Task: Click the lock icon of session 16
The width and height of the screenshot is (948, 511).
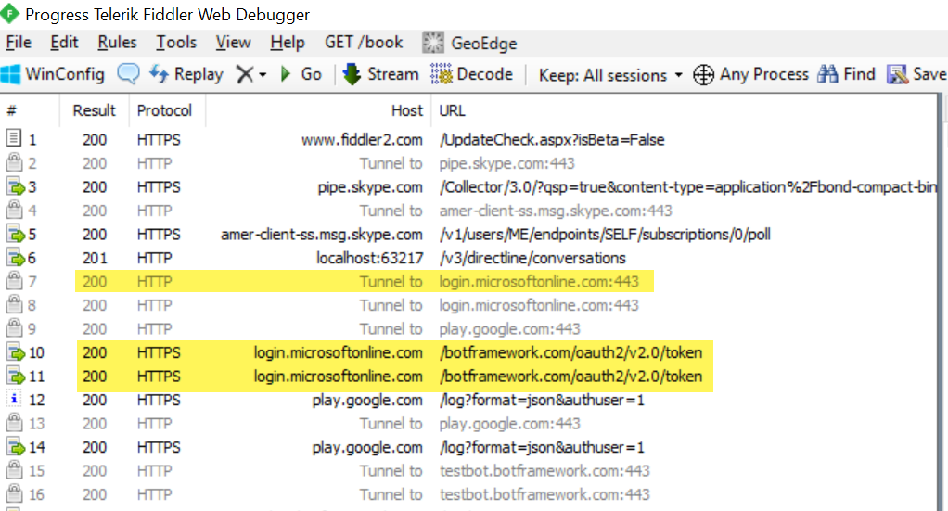Action: point(14,492)
